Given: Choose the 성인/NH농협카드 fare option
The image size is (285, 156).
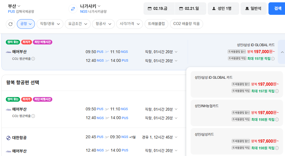Looking at the screenshot, I should [237, 113].
